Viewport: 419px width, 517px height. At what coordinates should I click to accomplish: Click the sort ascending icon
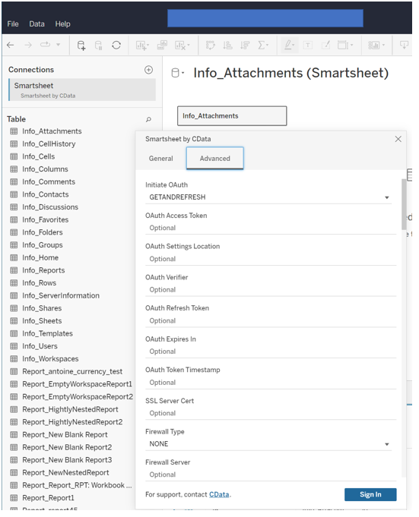(x=227, y=45)
